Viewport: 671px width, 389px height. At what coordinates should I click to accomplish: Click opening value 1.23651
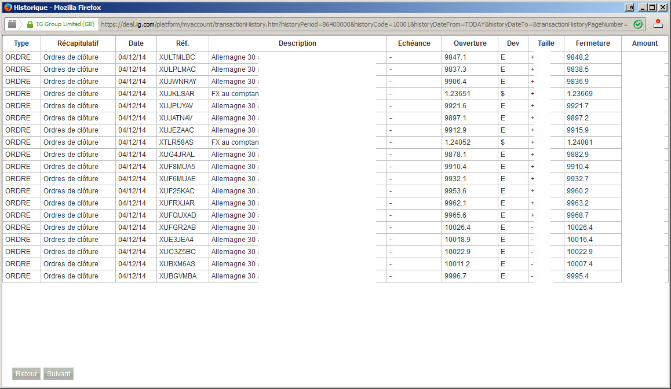coord(457,94)
